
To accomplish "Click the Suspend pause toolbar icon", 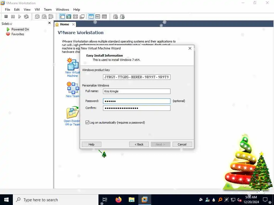I will tap(13, 17).
